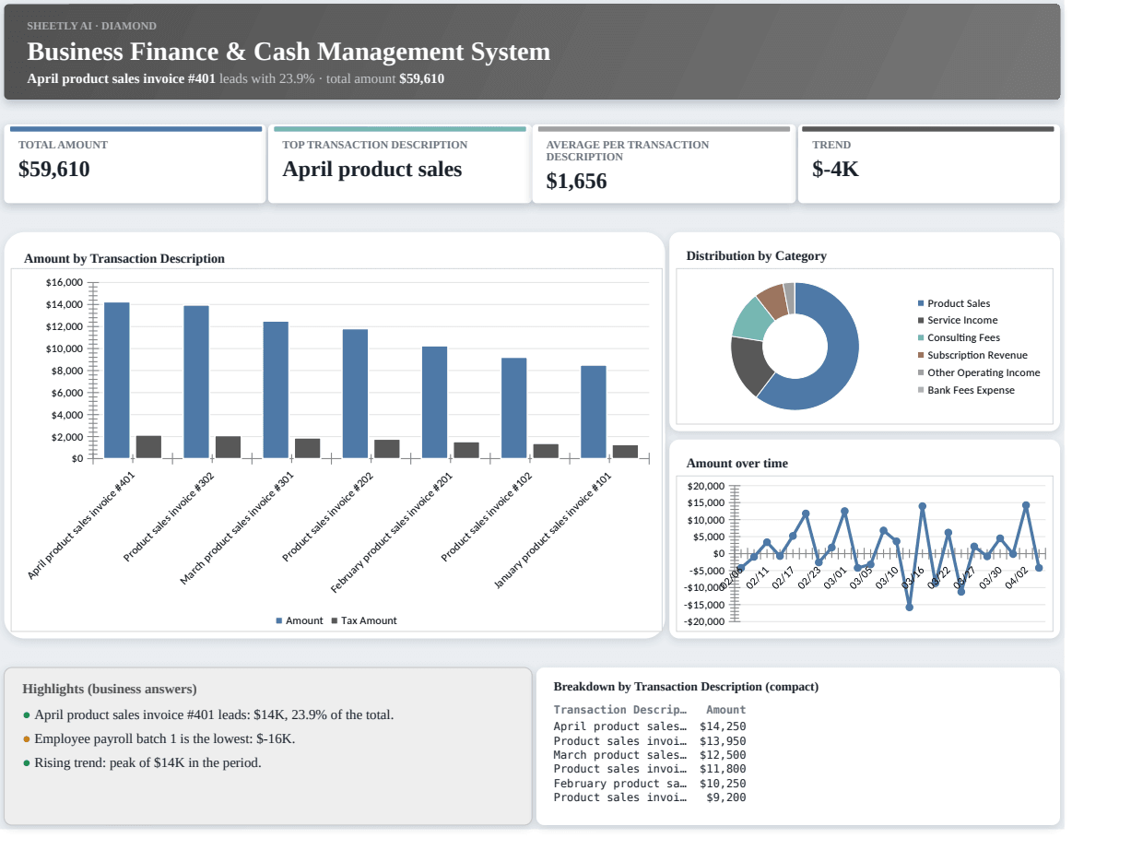The height and width of the screenshot is (850, 1131).
Task: Click the TREND card label
Action: 831,145
